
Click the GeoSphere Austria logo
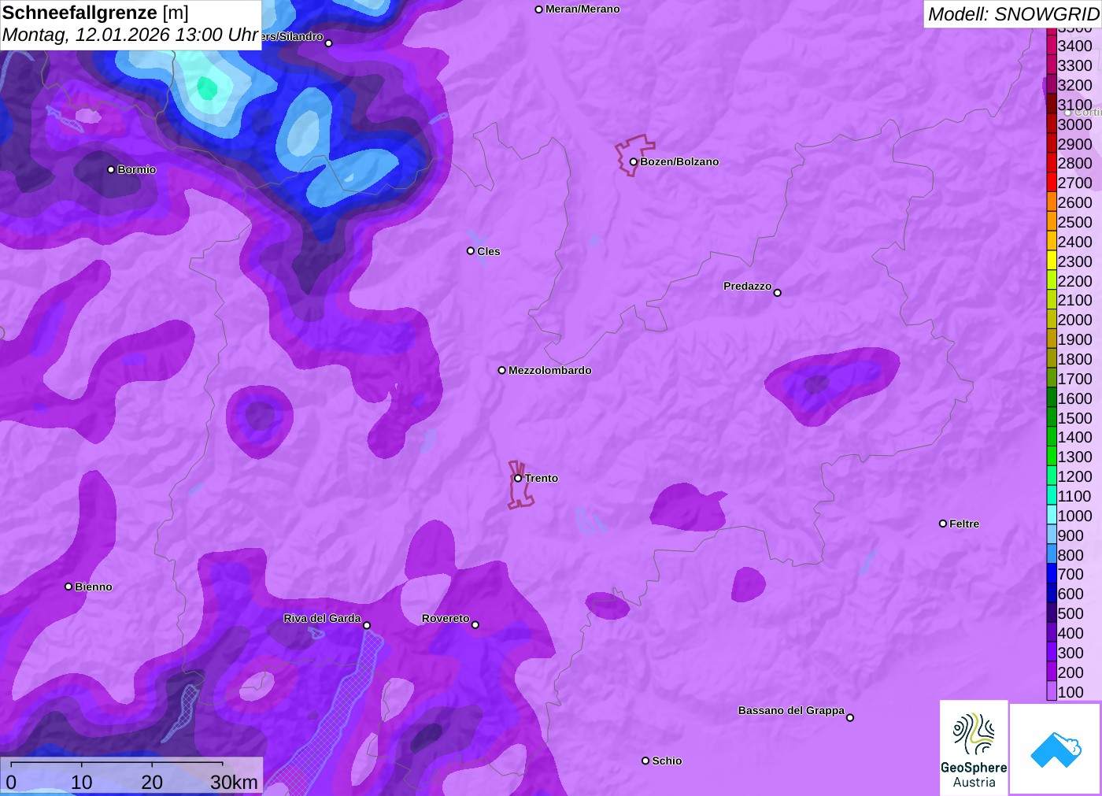[x=974, y=747]
